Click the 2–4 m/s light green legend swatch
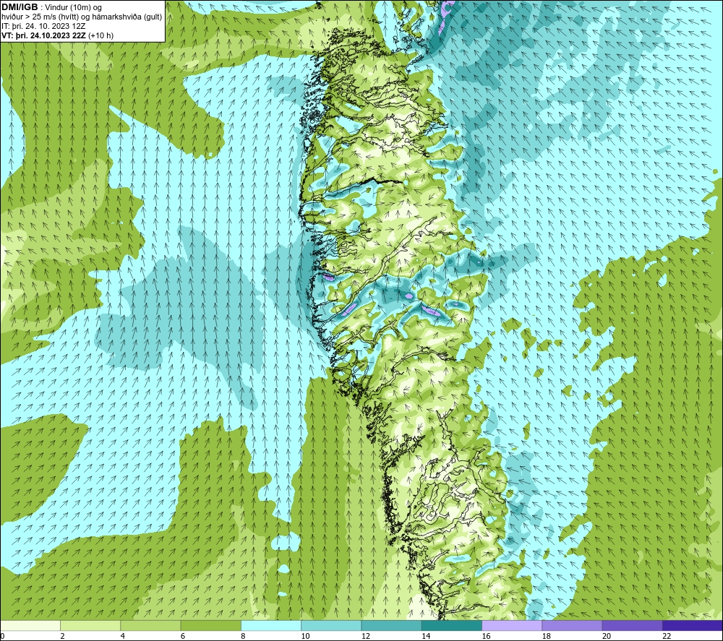 (90, 626)
